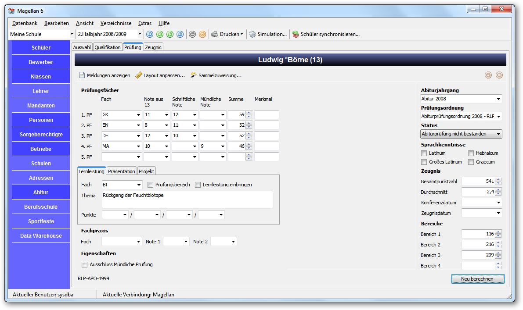
Task: Increase Gesamtpunktzahl with stepper arrows
Action: (498, 180)
